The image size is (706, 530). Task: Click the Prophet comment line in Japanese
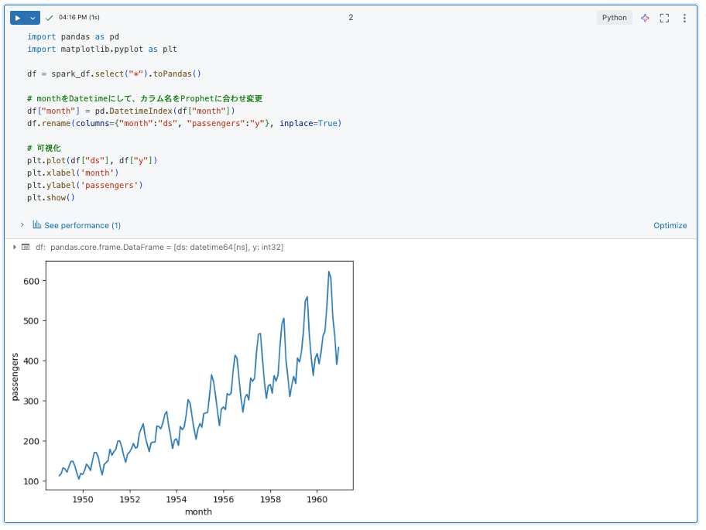pos(145,98)
